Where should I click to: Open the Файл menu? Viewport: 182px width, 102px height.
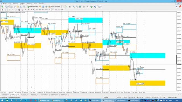coord(5,4)
